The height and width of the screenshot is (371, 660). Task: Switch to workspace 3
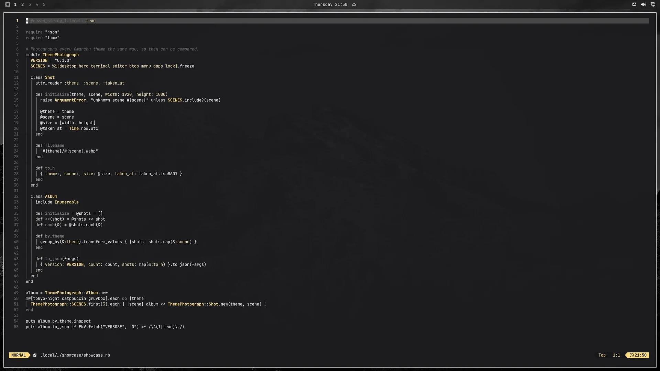(x=30, y=4)
